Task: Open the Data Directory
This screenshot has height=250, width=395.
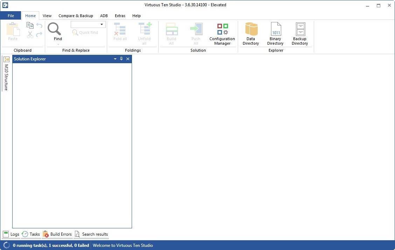Action: (251, 34)
